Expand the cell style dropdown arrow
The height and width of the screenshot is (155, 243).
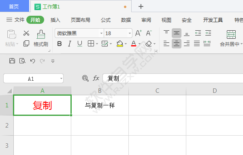(111, 44)
